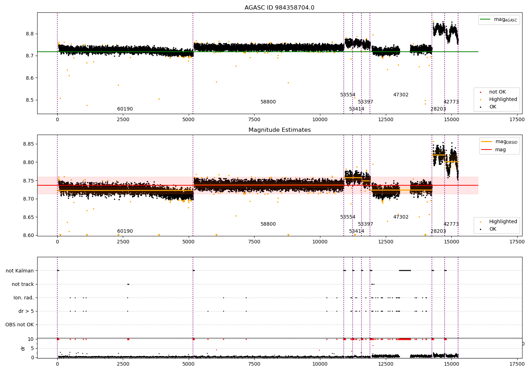Click the green line sample in top legend
Screen dimensions: 531x372
[486, 19]
